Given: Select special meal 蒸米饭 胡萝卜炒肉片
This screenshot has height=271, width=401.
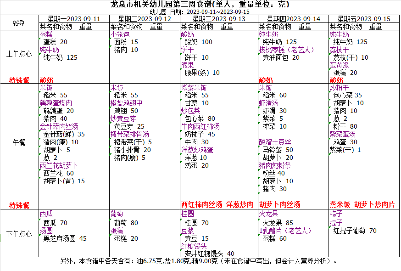Looking at the screenshot, I should point(362,205).
